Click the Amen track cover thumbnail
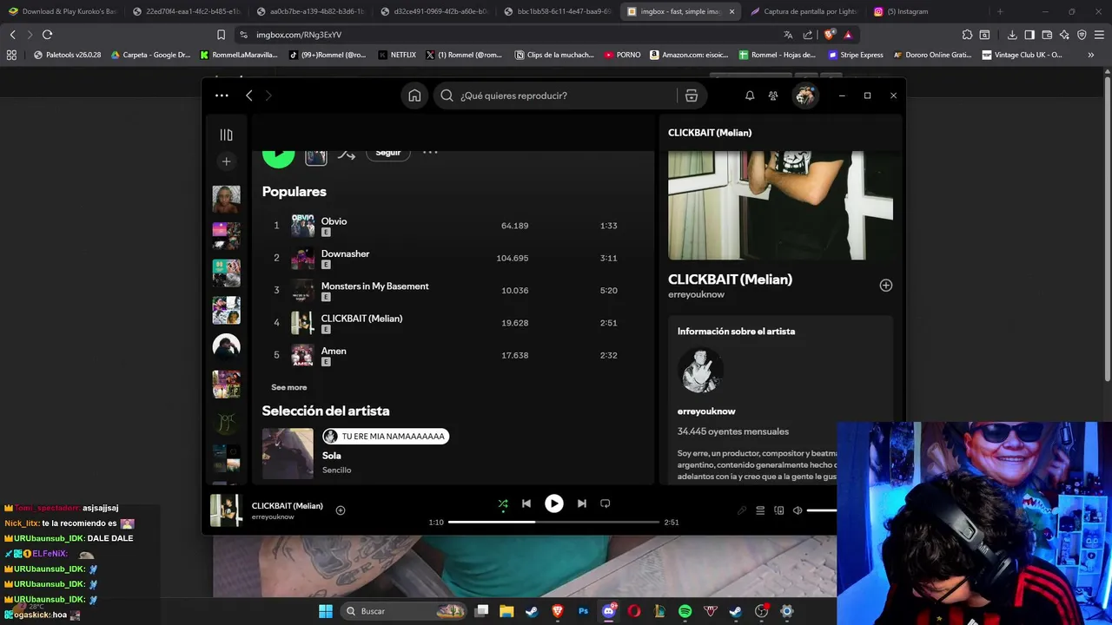1112x625 pixels. click(302, 355)
